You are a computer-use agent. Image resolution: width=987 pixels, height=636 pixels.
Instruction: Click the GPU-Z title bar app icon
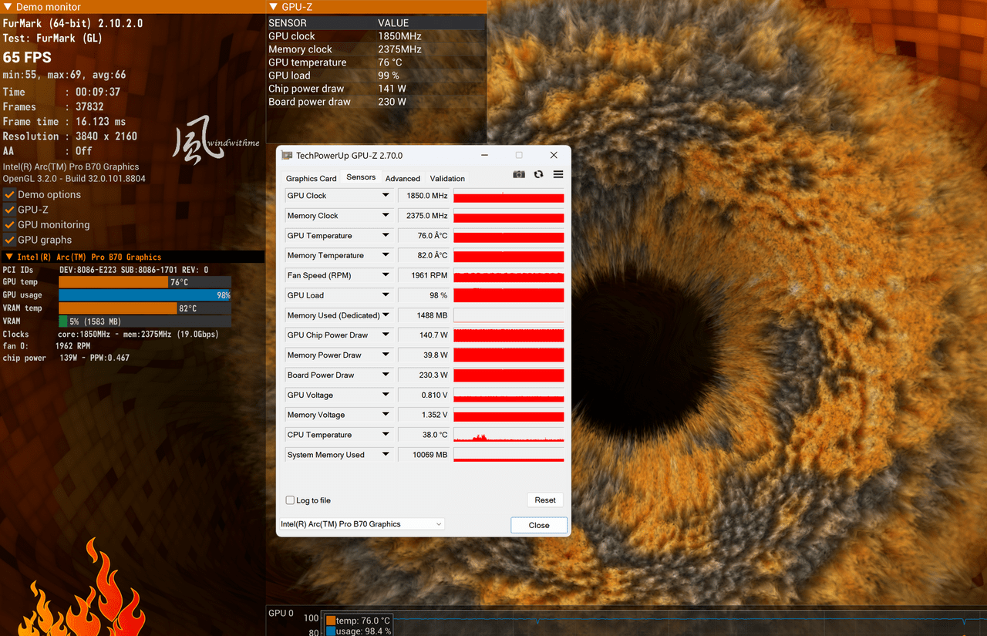(287, 155)
